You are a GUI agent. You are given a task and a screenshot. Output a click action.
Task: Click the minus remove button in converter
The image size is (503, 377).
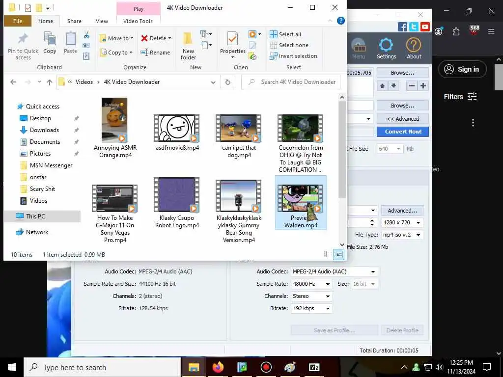click(412, 85)
